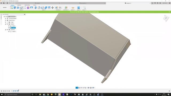Click the Inspect measure ruler icon
Image resolution: width=171 pixels, height=96 pixels.
[x=73, y=8]
